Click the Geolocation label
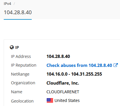The width and height of the screenshot is (120, 106). pos(22,101)
